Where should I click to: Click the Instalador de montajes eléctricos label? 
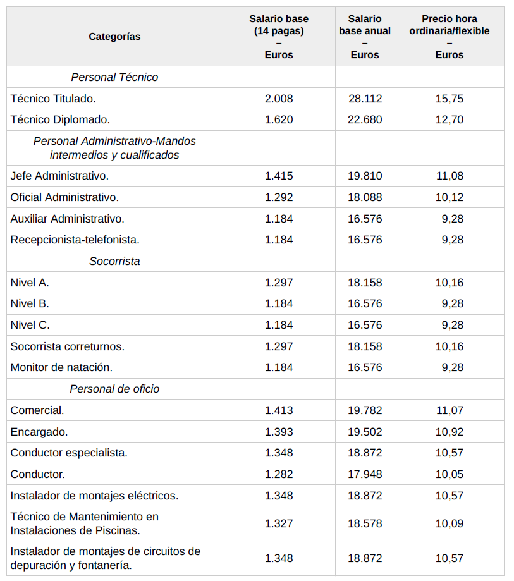click(x=94, y=496)
